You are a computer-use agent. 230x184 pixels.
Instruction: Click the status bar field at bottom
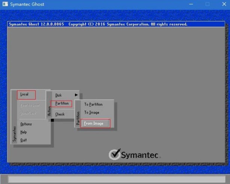point(117,179)
